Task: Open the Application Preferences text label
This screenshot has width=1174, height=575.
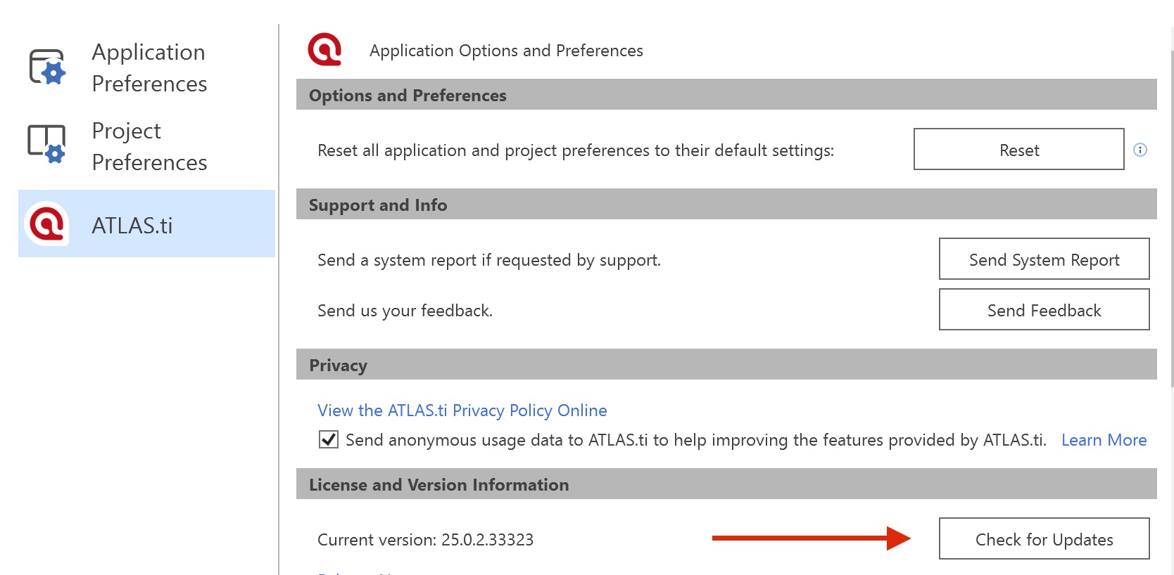Action: click(x=149, y=67)
